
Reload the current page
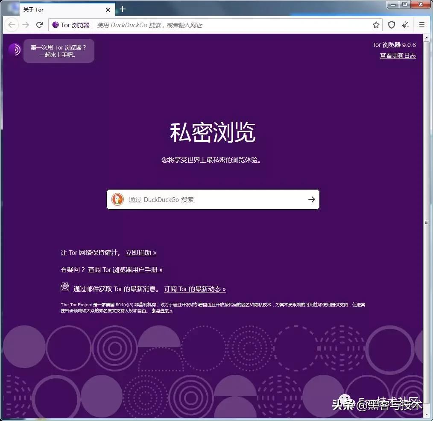point(39,25)
